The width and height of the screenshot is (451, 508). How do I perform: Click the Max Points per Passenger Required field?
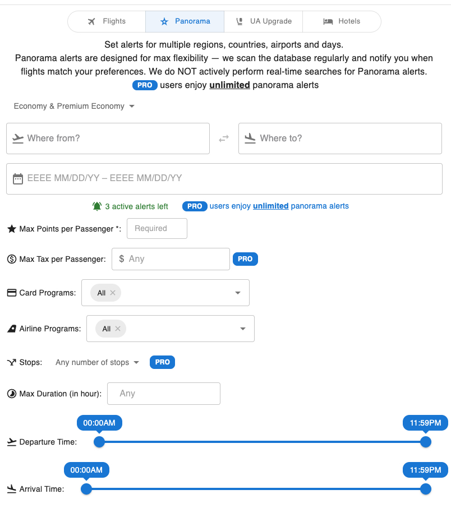[x=157, y=228]
